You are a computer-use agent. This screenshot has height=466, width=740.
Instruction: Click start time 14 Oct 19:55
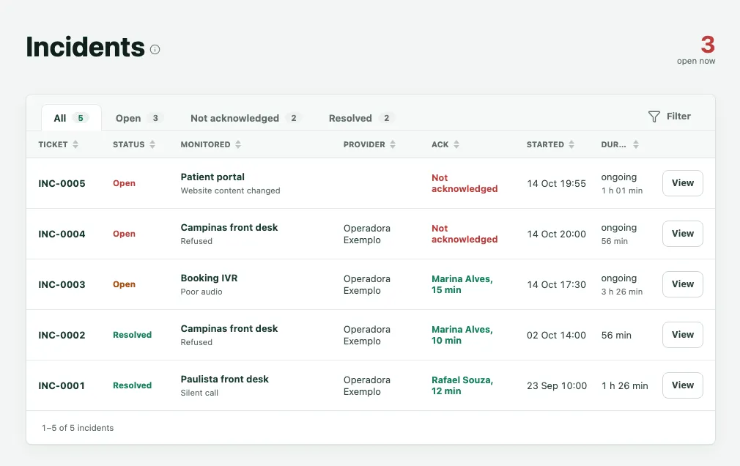(x=556, y=184)
